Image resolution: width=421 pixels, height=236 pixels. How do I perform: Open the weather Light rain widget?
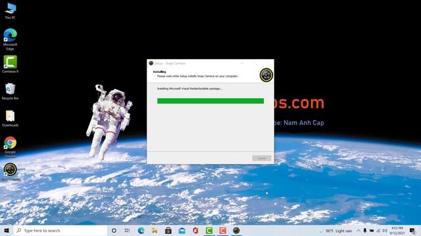(335, 231)
